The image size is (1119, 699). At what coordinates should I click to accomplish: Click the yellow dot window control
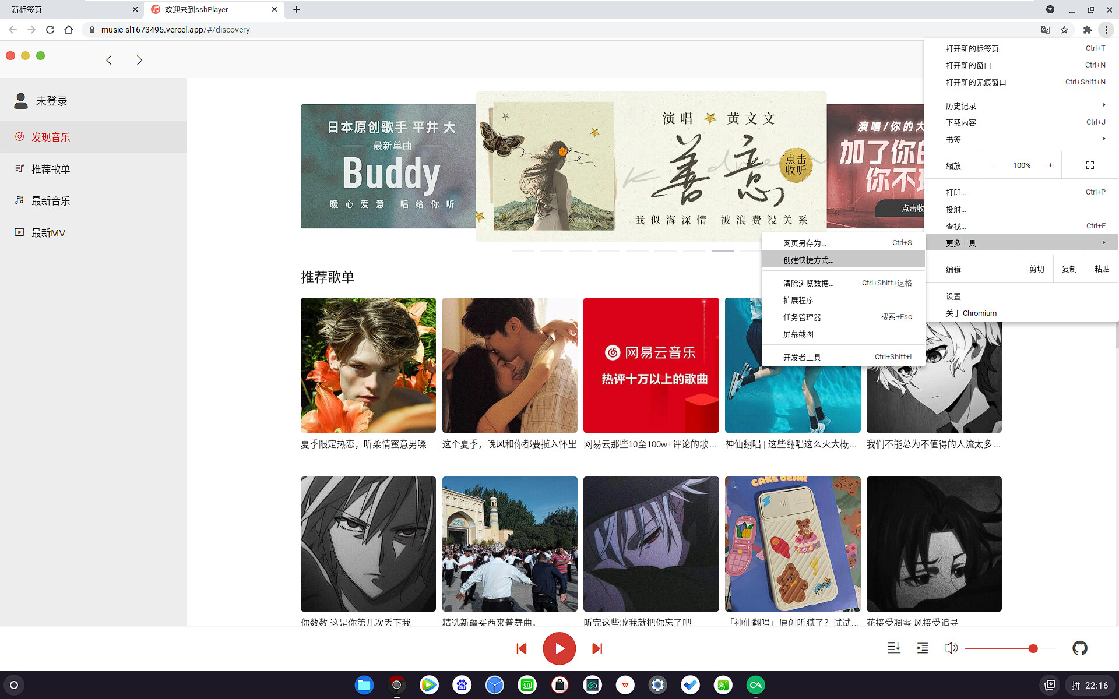point(25,55)
